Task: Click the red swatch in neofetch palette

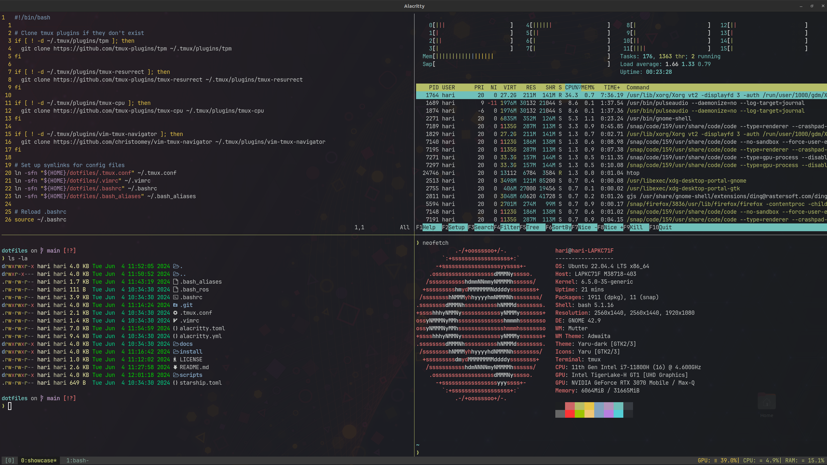Action: coord(570,414)
